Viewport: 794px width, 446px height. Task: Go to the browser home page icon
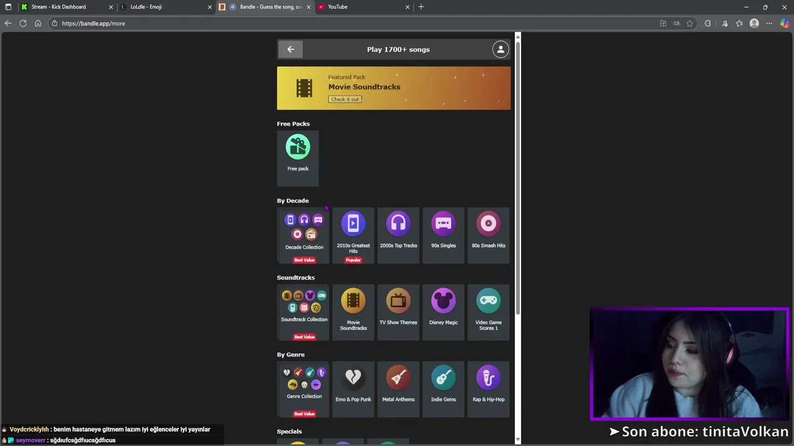(38, 24)
